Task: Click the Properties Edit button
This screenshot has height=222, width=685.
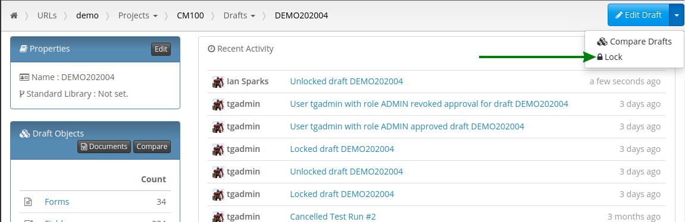Action: click(x=161, y=49)
